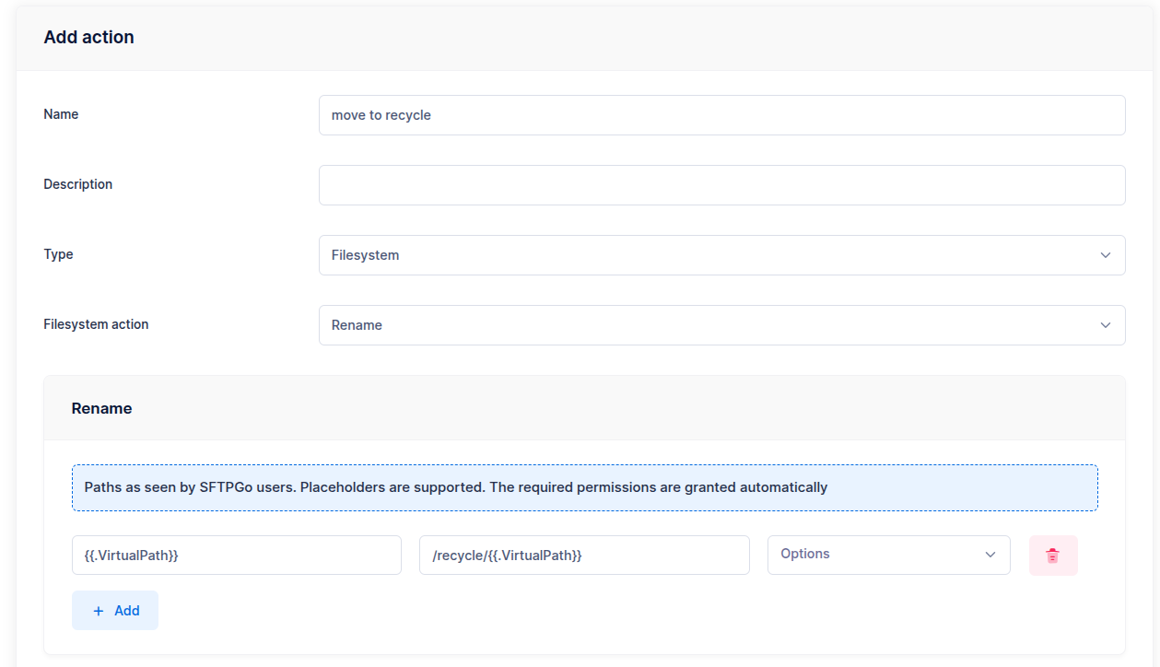This screenshot has height=667, width=1160.
Task: Delete the rename path pair row
Action: click(1052, 556)
